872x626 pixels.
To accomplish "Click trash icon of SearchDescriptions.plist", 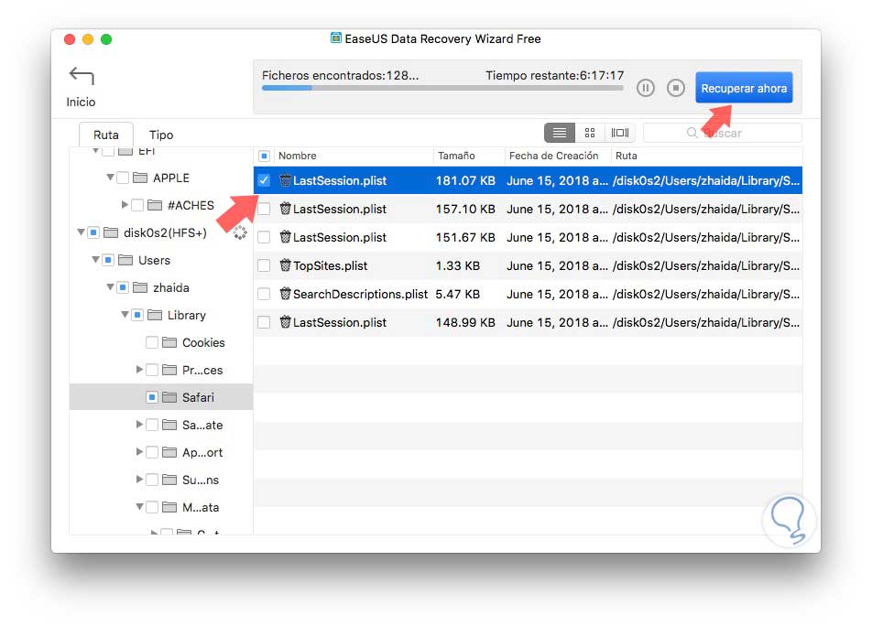I will (x=285, y=294).
